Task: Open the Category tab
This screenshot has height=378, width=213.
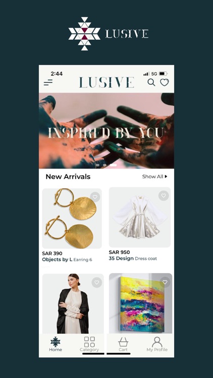Action: tap(89, 344)
